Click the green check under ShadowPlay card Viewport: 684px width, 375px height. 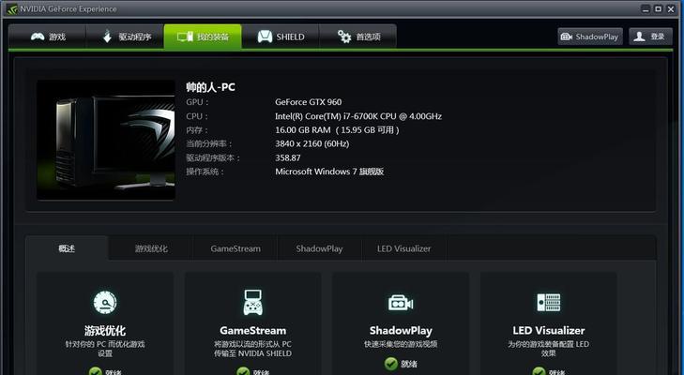coord(391,363)
